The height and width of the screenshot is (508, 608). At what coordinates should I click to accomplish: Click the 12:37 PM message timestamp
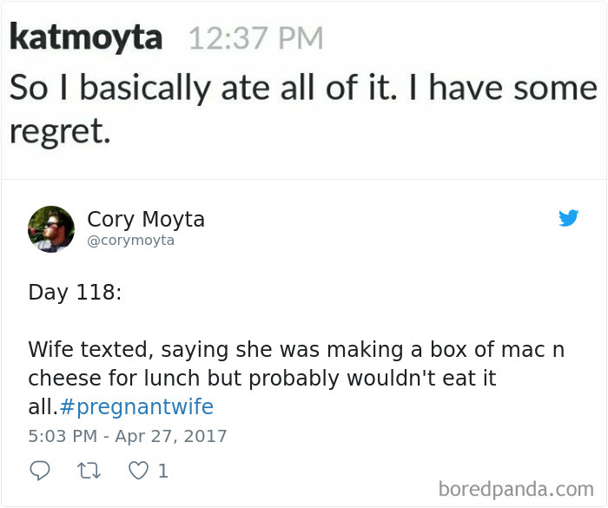click(254, 38)
